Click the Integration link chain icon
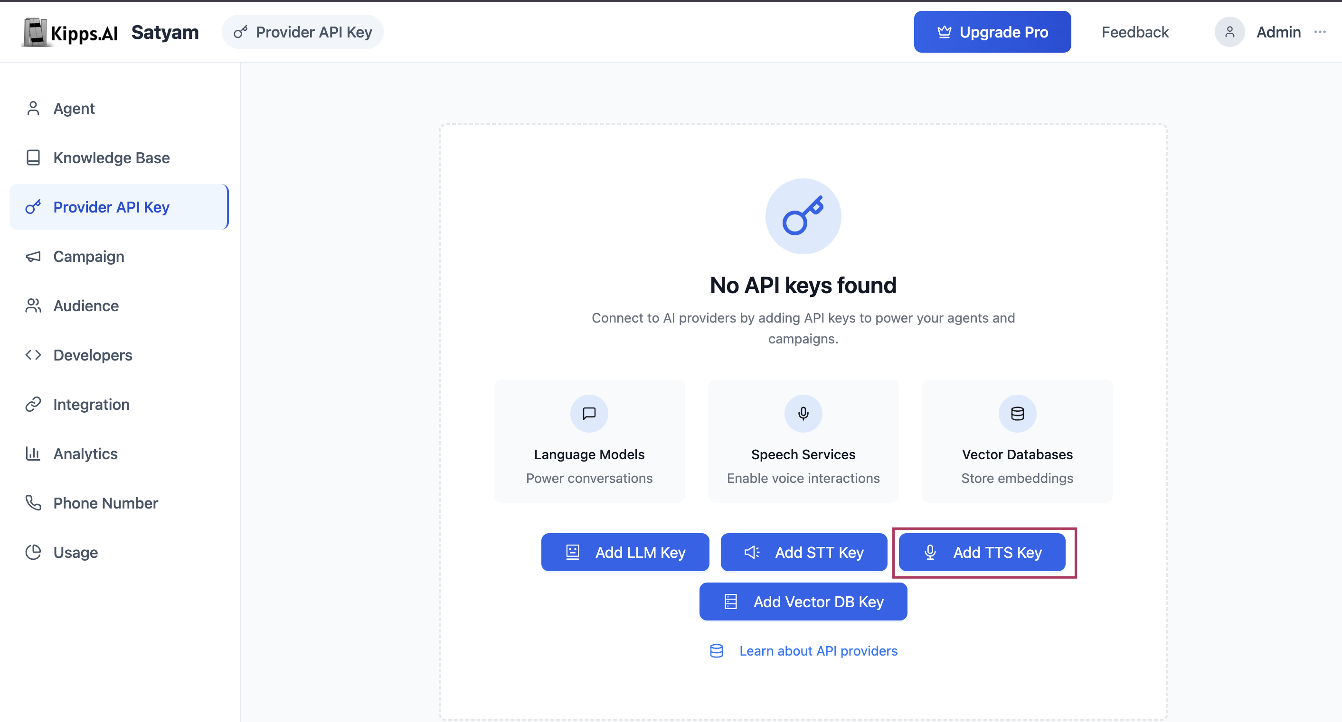 33,405
